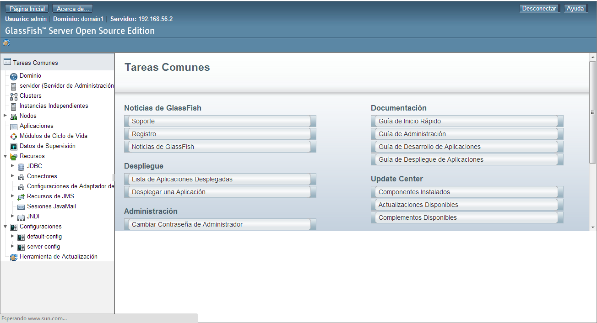Select the Aplicaciones icon in navigation tree
597x323 pixels.
point(14,127)
